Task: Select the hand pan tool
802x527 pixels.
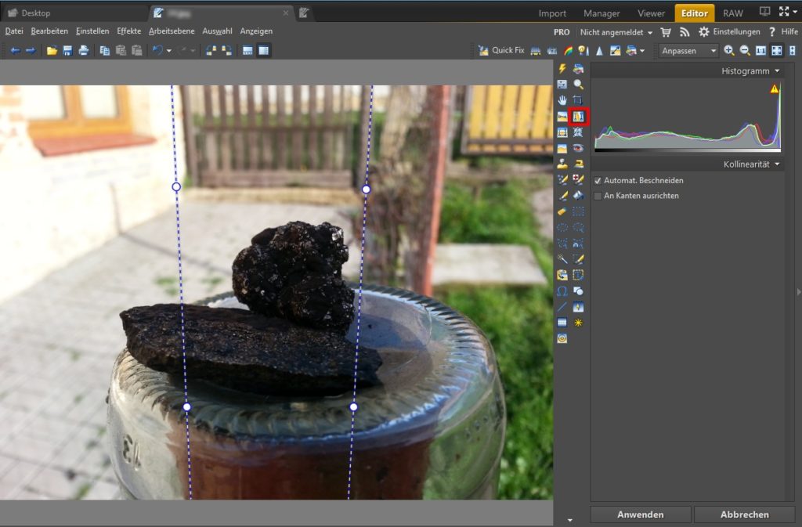Action: tap(562, 100)
